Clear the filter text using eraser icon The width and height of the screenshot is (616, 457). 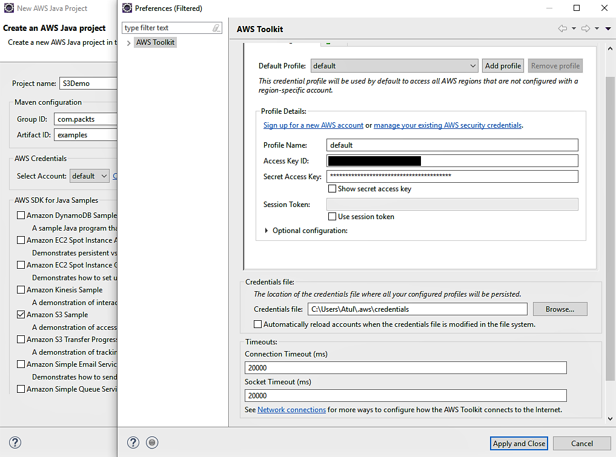click(216, 28)
